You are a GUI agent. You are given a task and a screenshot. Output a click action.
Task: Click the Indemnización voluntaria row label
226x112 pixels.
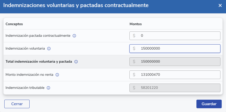25,49
